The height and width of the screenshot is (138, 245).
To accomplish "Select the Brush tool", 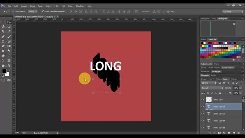I will (9, 37).
